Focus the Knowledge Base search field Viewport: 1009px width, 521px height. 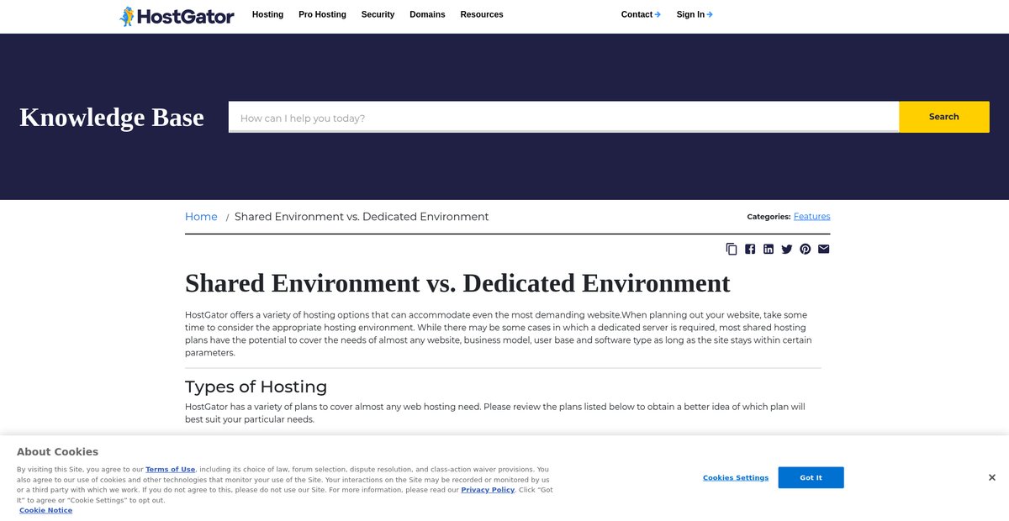tap(563, 118)
